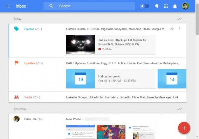Image resolution: width=199 pixels, height=139 pixels.
Task: Open Welcome to Inbox attachment thumbnail
Action: pos(142,132)
